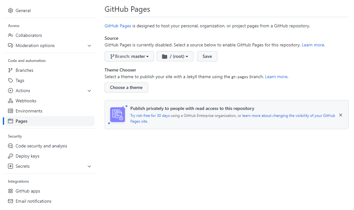The image size is (354, 210).
Task: Save the Pages source settings
Action: (x=207, y=56)
